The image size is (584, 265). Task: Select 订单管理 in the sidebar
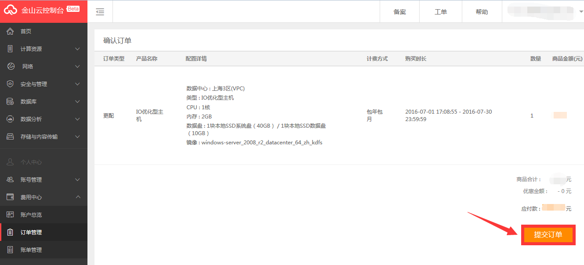[x=31, y=232]
